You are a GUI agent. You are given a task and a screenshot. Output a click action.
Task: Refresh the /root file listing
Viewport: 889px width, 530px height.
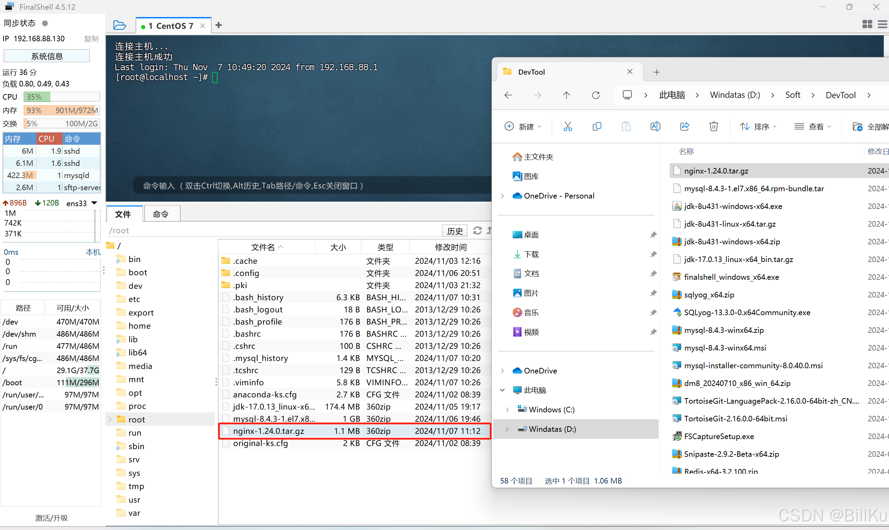coord(478,230)
